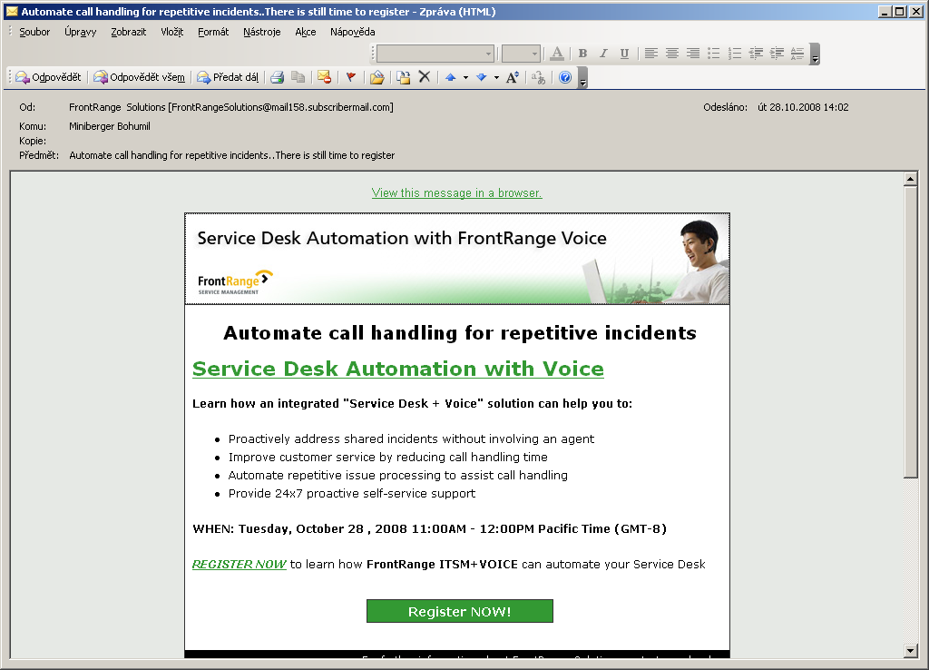Image resolution: width=929 pixels, height=670 pixels.
Task: Click the scrollbar down arrow
Action: [x=911, y=650]
